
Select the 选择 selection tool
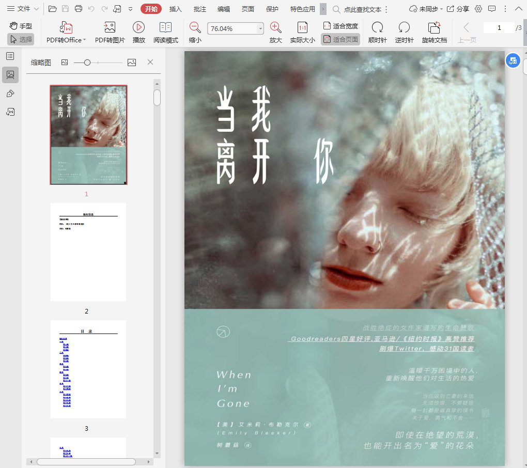21,39
